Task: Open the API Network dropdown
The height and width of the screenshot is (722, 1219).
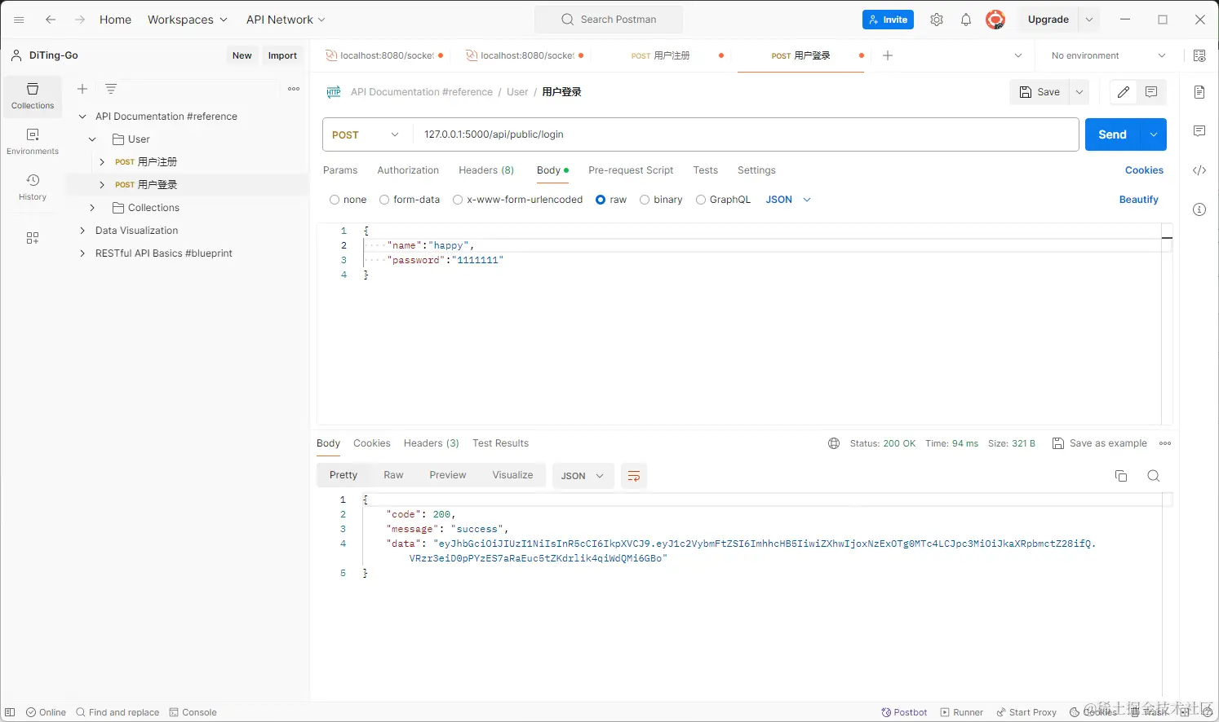Action: [286, 20]
